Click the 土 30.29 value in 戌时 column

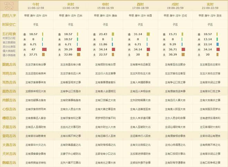[x=173, y=55]
